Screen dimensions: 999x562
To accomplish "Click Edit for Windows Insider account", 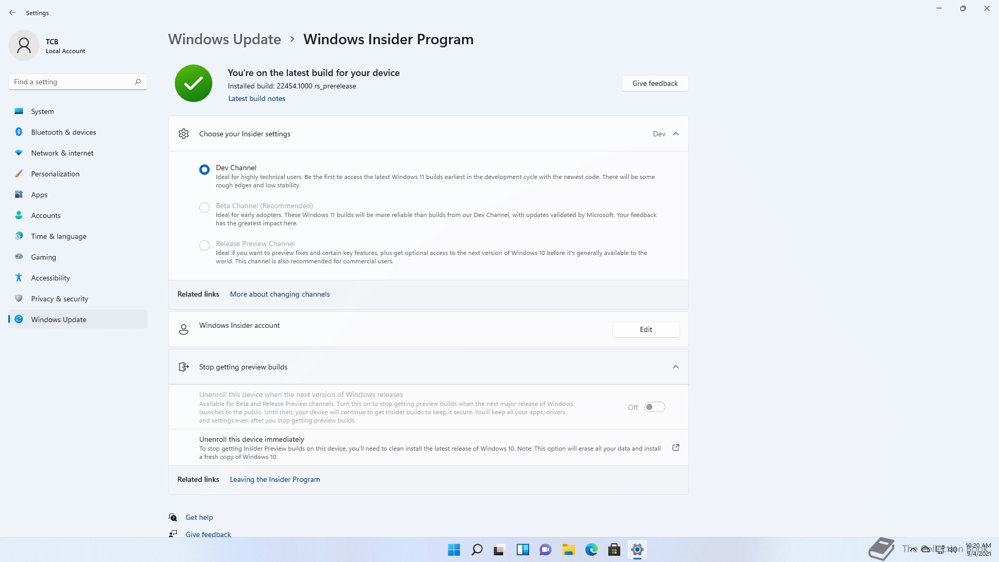I will pos(646,329).
